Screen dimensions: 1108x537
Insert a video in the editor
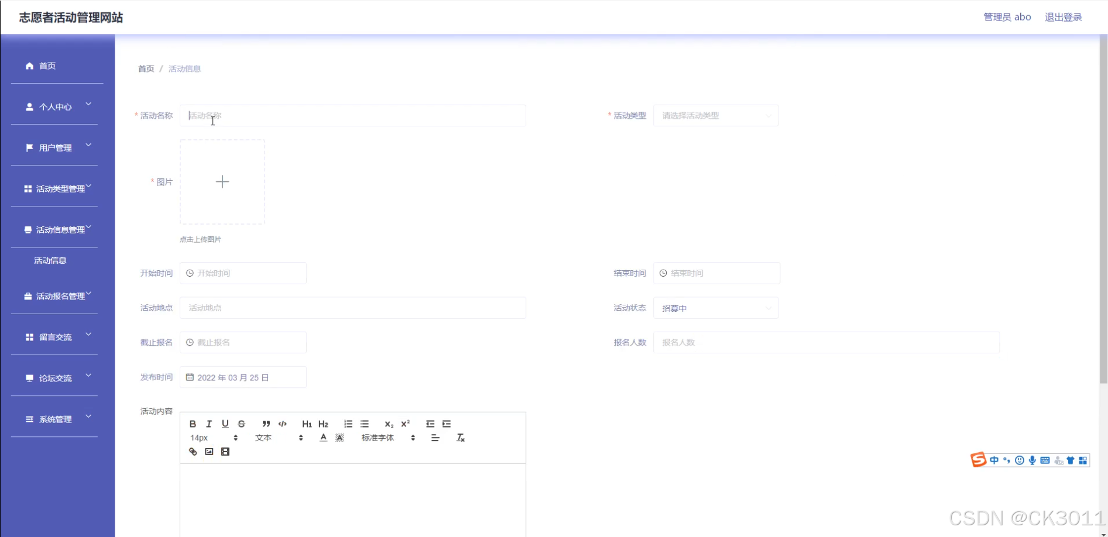225,452
